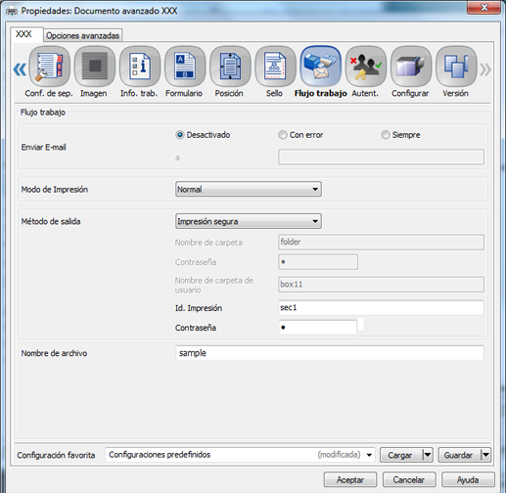Select the Siempre radio button
The width and height of the screenshot is (506, 493).
click(x=386, y=135)
